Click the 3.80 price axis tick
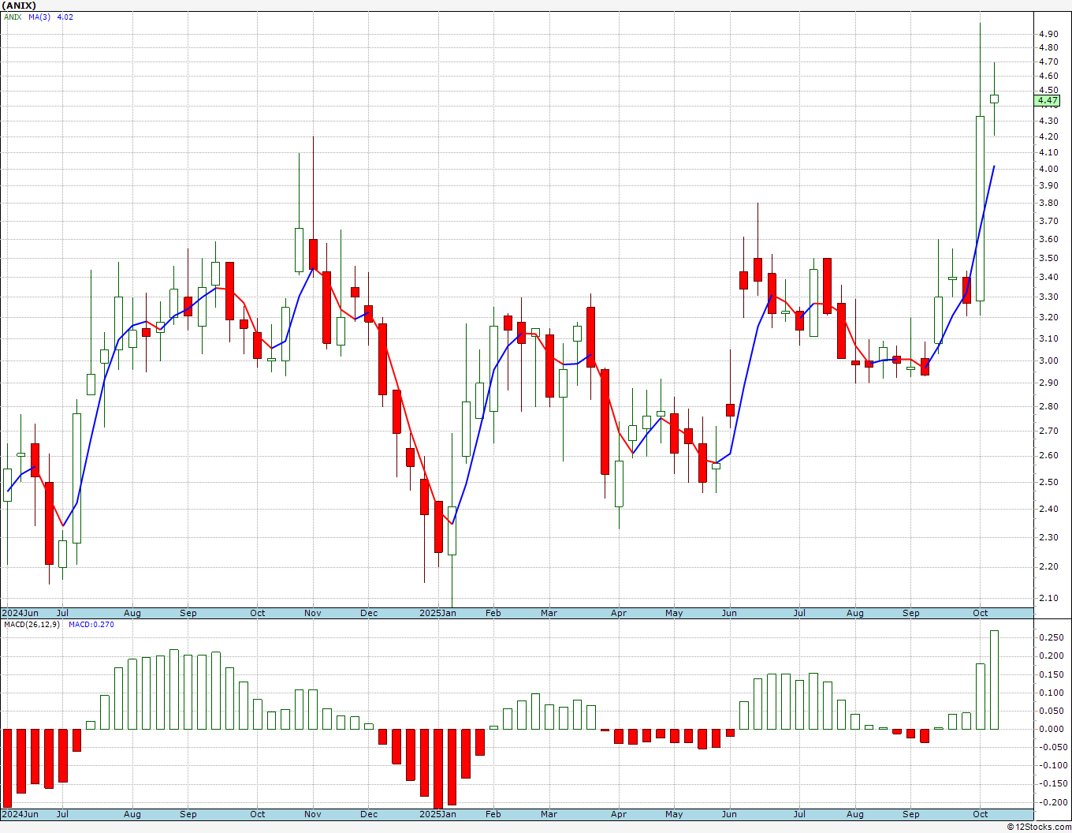 [1048, 203]
